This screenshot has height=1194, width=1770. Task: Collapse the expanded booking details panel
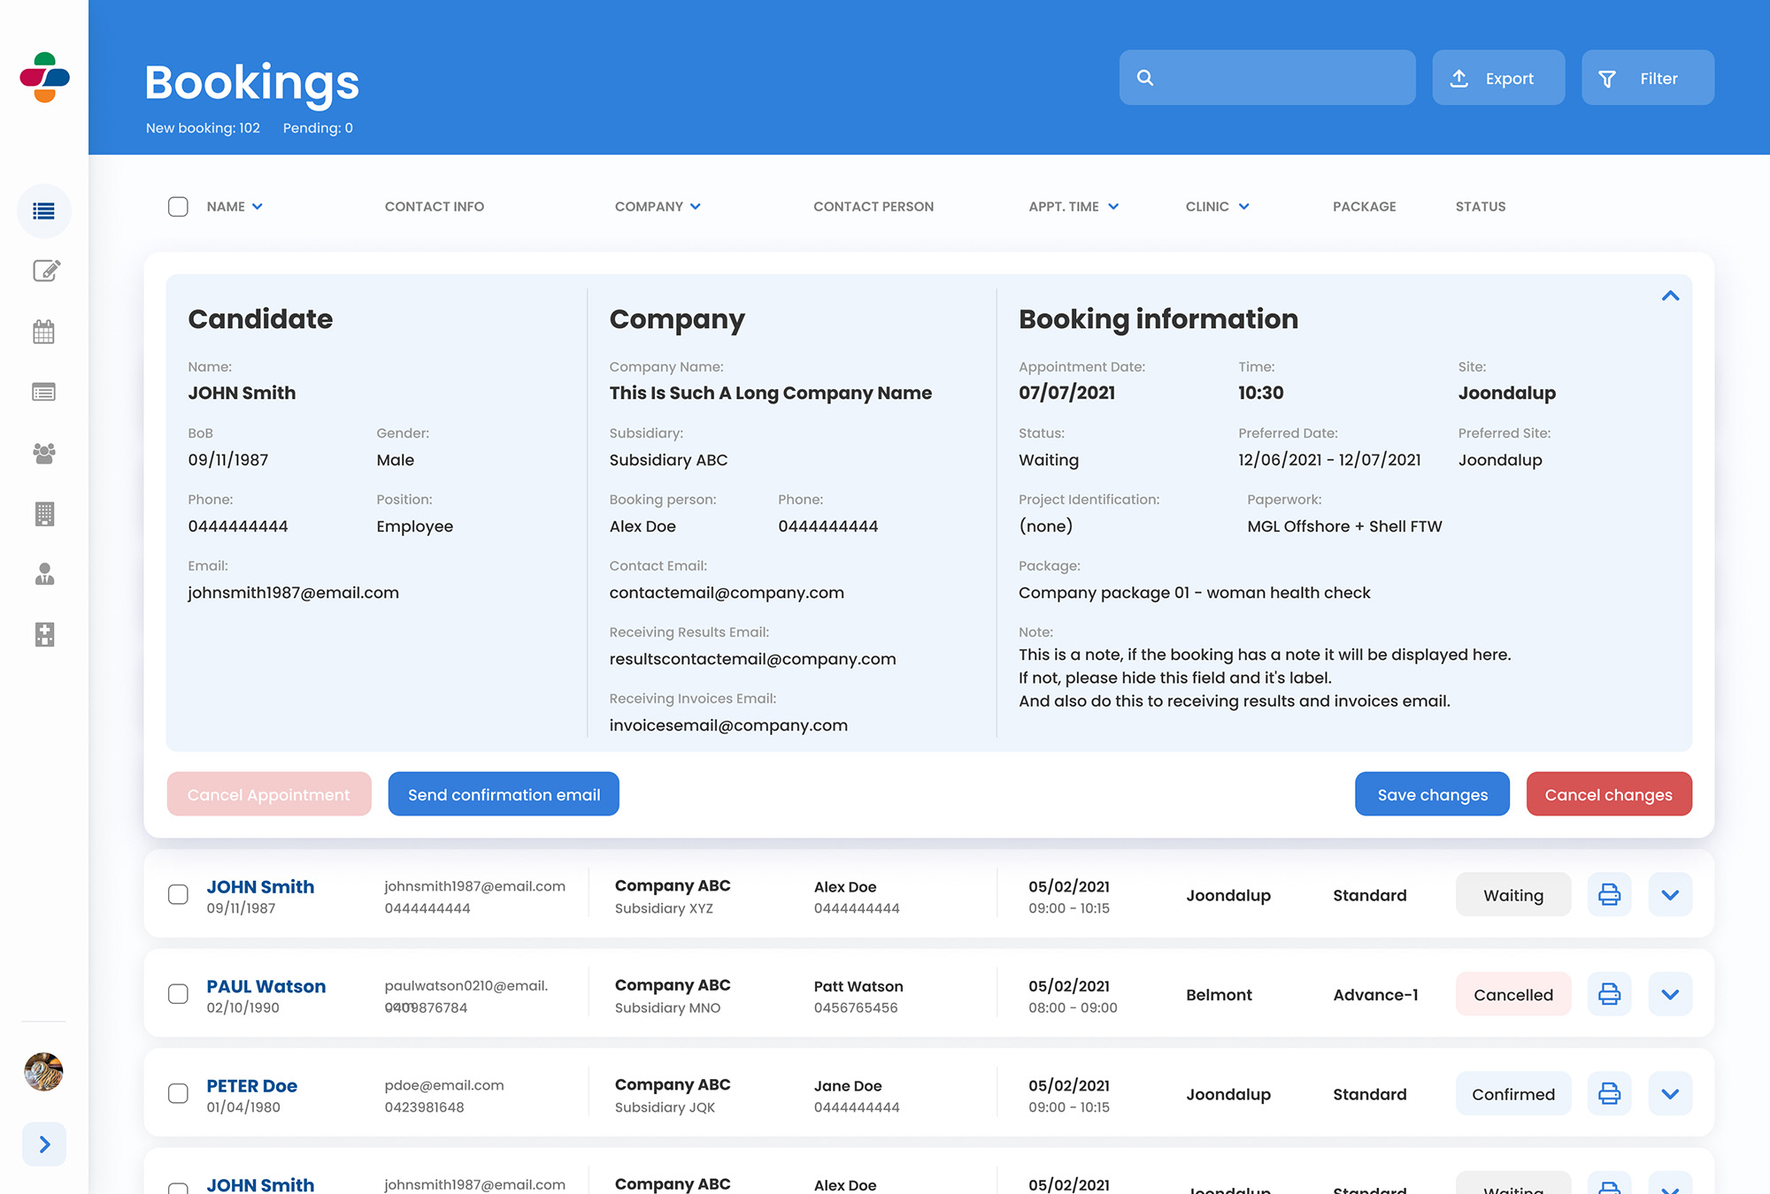(1670, 296)
